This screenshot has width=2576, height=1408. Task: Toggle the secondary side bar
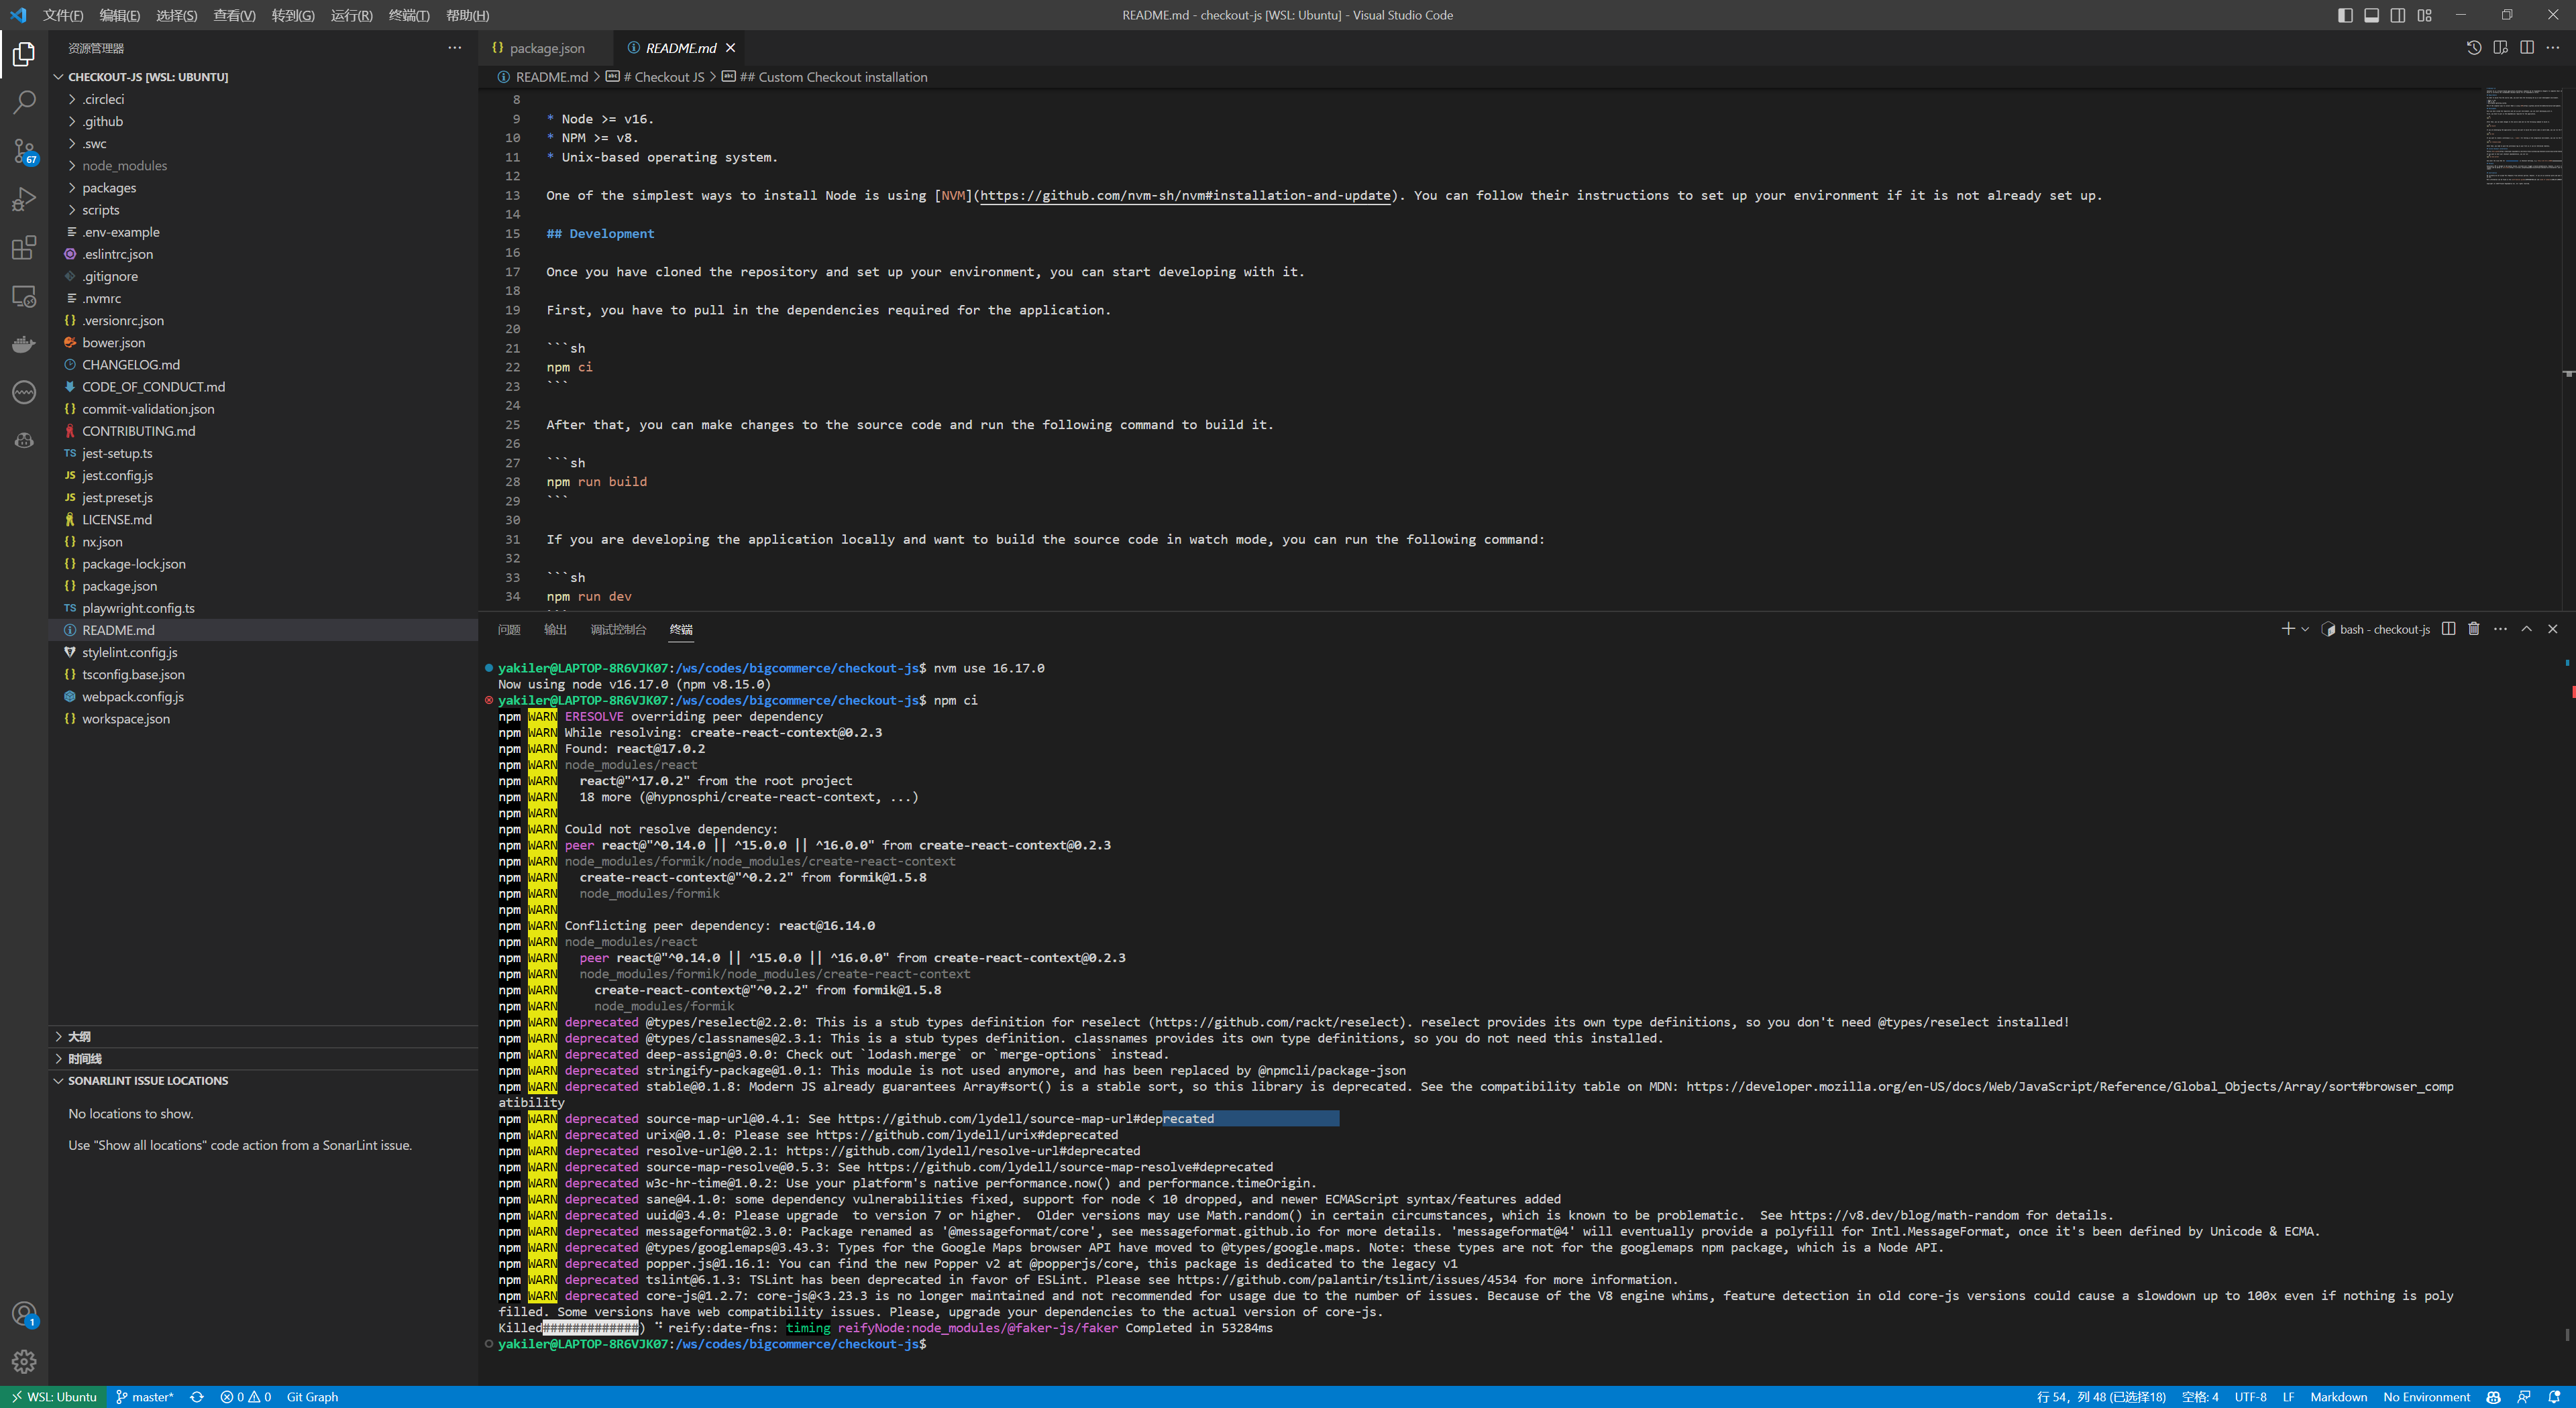click(2397, 15)
